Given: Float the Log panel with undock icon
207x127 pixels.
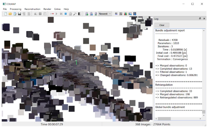Looking at the screenshot, I should point(200,18).
